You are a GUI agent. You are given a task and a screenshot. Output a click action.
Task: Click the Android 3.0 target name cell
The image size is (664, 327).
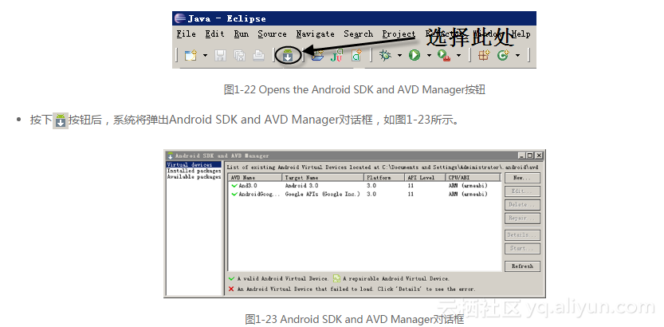[301, 186]
